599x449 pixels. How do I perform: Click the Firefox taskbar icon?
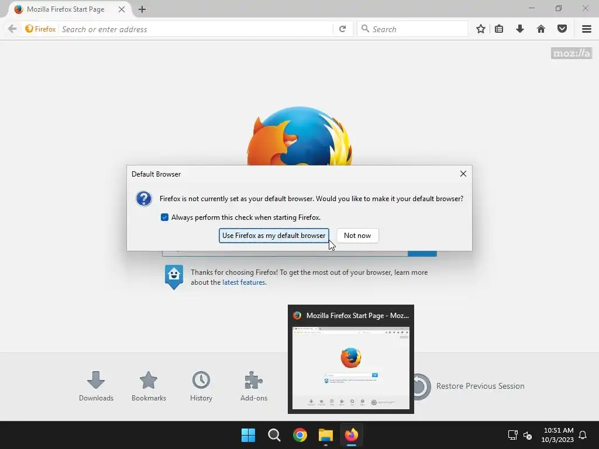click(x=352, y=435)
